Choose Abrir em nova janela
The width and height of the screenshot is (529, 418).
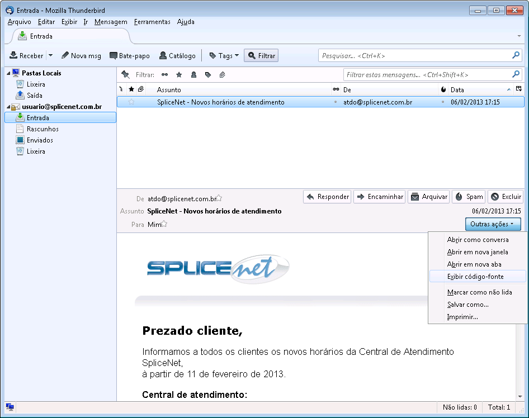(x=478, y=252)
